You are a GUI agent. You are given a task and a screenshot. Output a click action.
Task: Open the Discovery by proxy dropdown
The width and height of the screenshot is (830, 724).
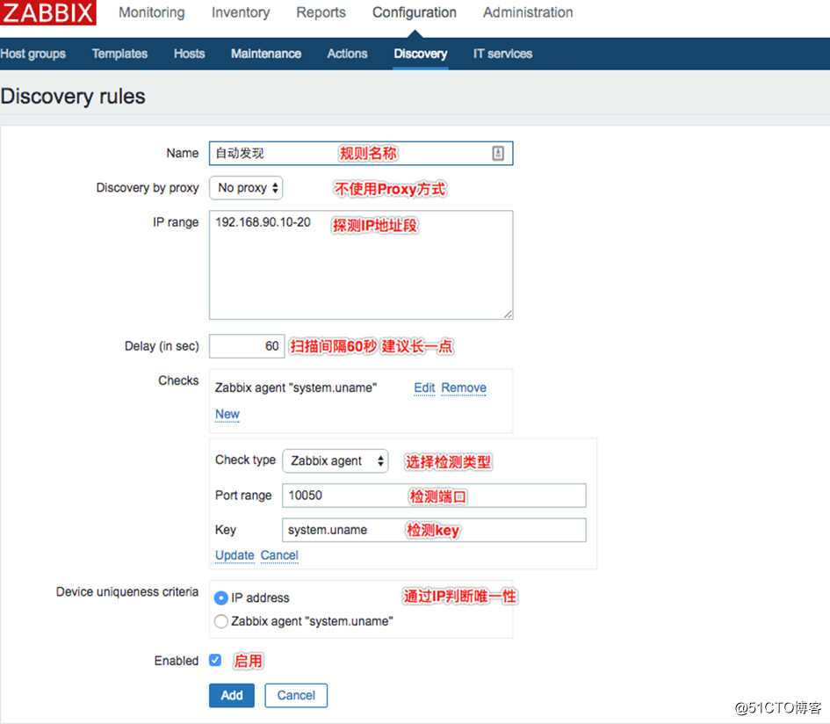[x=246, y=188]
